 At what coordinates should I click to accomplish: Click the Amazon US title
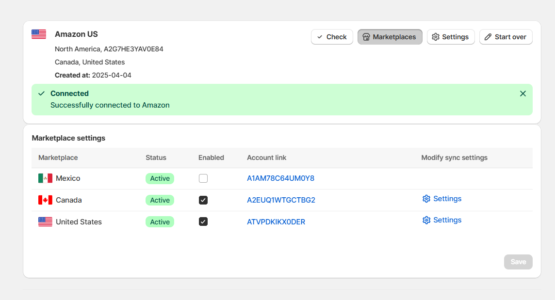coord(76,34)
